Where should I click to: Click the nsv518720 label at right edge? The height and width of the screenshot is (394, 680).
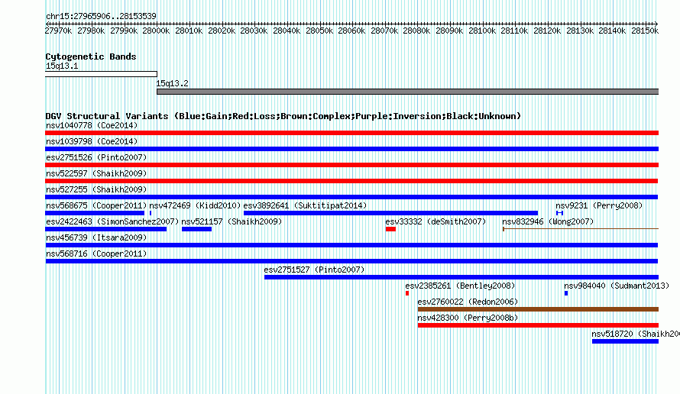click(636, 334)
